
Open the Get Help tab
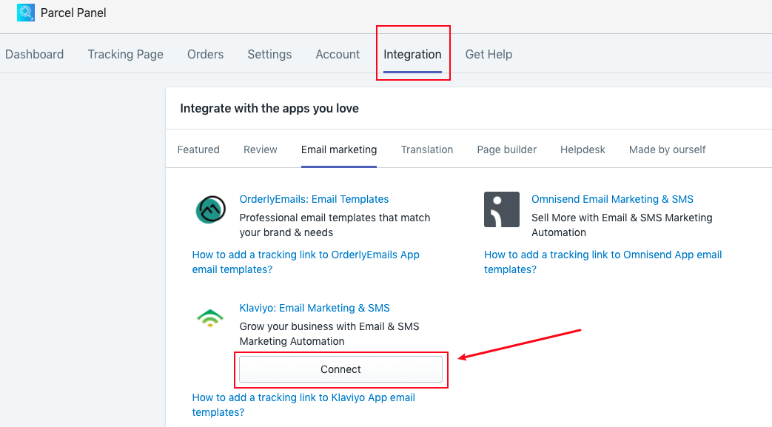click(489, 54)
